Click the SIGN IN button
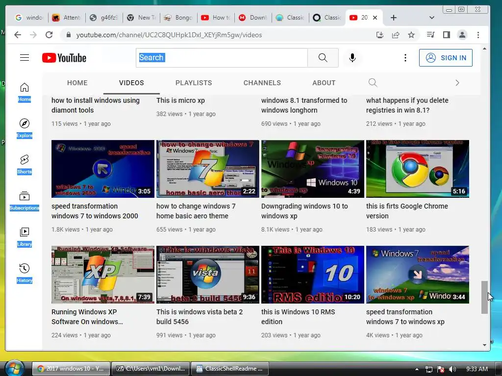 [446, 58]
